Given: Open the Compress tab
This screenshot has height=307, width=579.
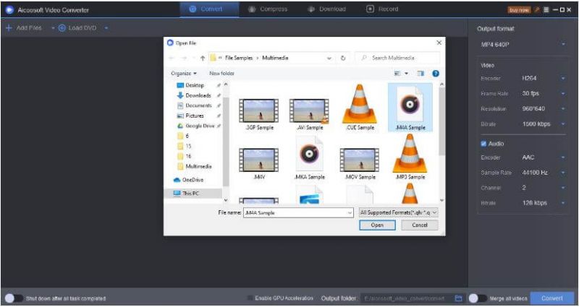Looking at the screenshot, I should (268, 9).
